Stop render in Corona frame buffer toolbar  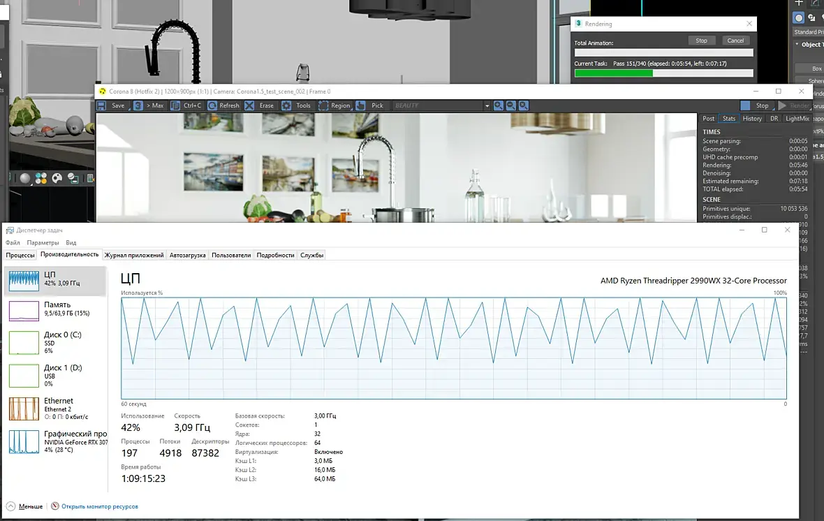click(x=756, y=105)
